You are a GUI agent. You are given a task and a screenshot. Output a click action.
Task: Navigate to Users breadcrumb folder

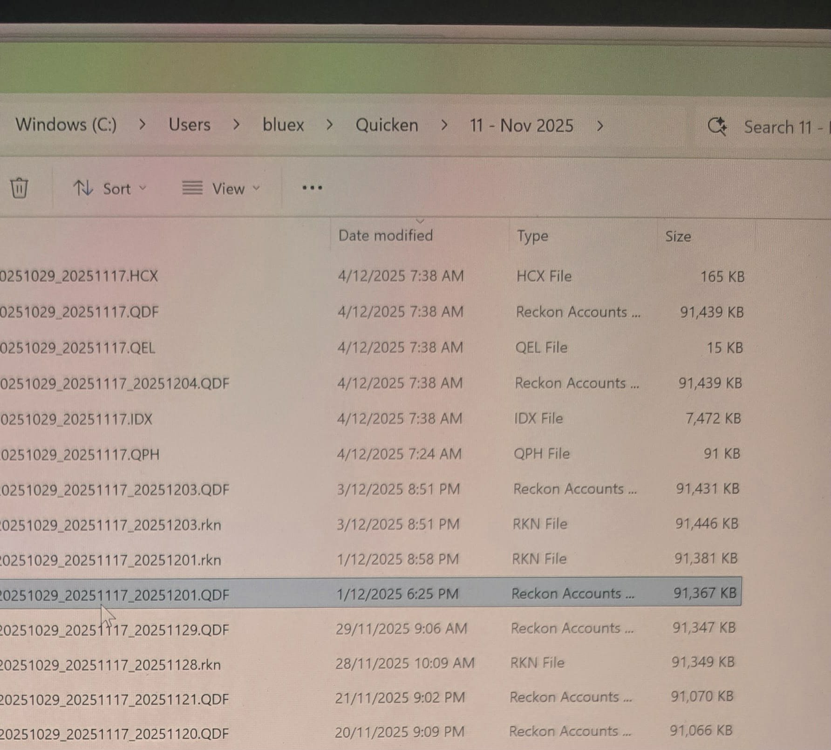(190, 125)
